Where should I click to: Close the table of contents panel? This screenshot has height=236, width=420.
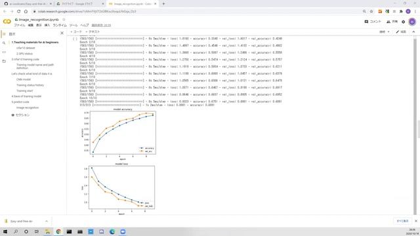coord(62,33)
